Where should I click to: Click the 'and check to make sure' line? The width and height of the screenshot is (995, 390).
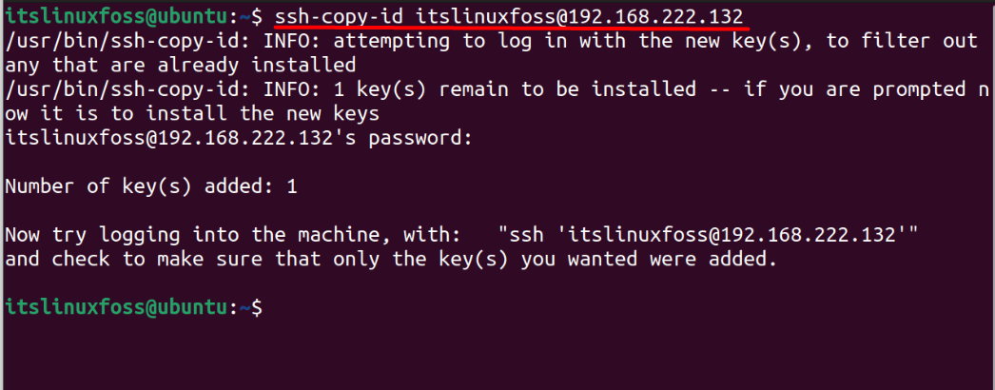pos(391,260)
